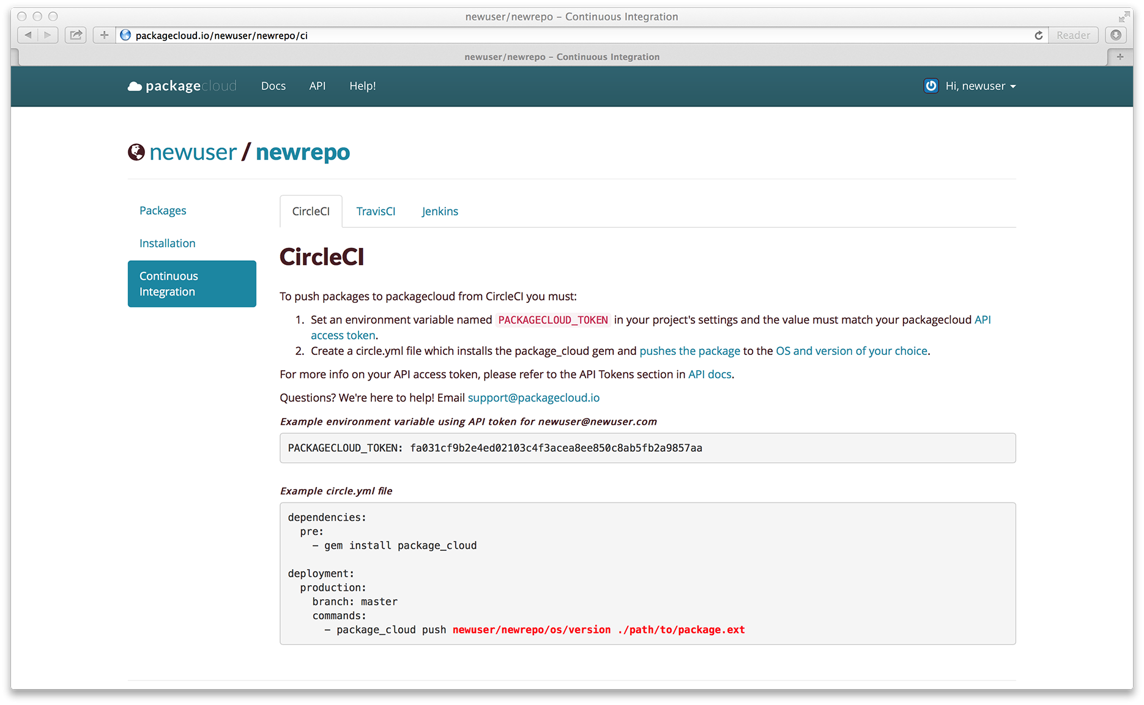Click the packagecloud cloud logo
The height and width of the screenshot is (705, 1144).
pyautogui.click(x=182, y=86)
